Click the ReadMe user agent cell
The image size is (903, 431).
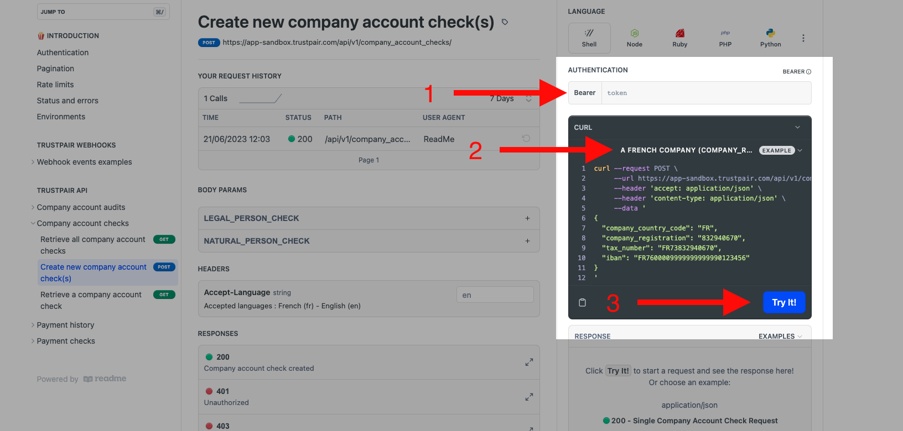[439, 139]
